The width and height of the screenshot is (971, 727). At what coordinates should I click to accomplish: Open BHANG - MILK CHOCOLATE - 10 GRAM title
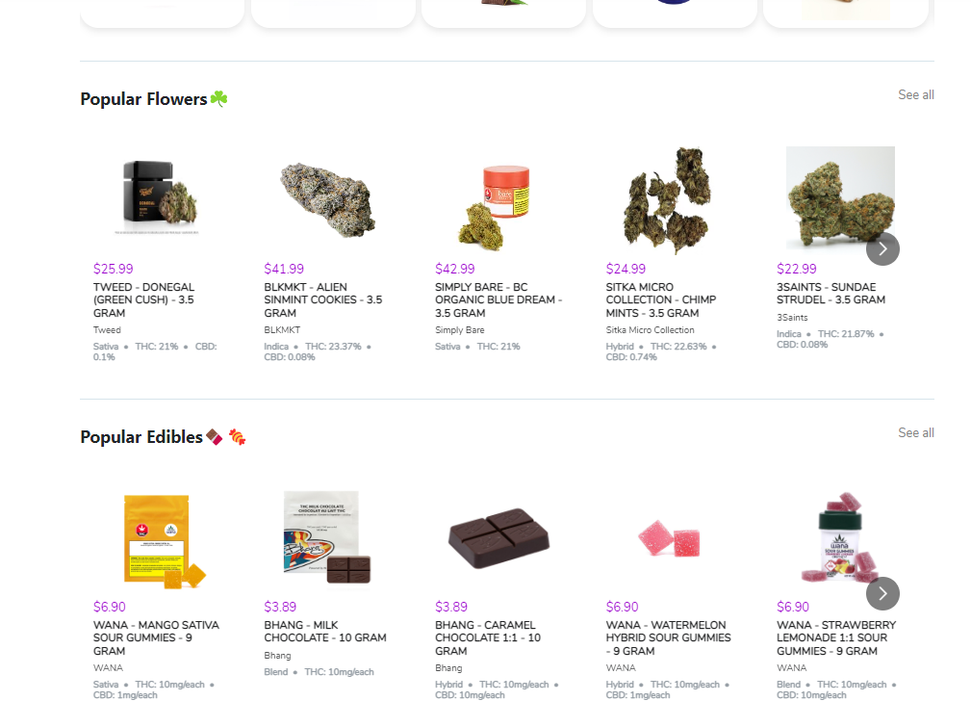[x=325, y=632]
